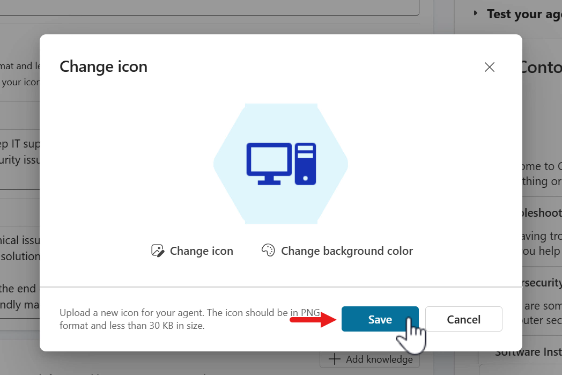
Task: Click the plus icon on Add knowledge
Action: click(335, 359)
